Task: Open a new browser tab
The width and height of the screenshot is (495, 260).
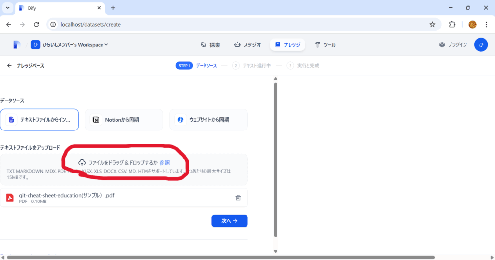Action: coord(113,8)
